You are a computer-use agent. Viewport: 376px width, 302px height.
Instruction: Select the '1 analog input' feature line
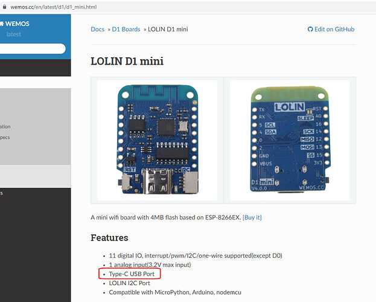150,265
